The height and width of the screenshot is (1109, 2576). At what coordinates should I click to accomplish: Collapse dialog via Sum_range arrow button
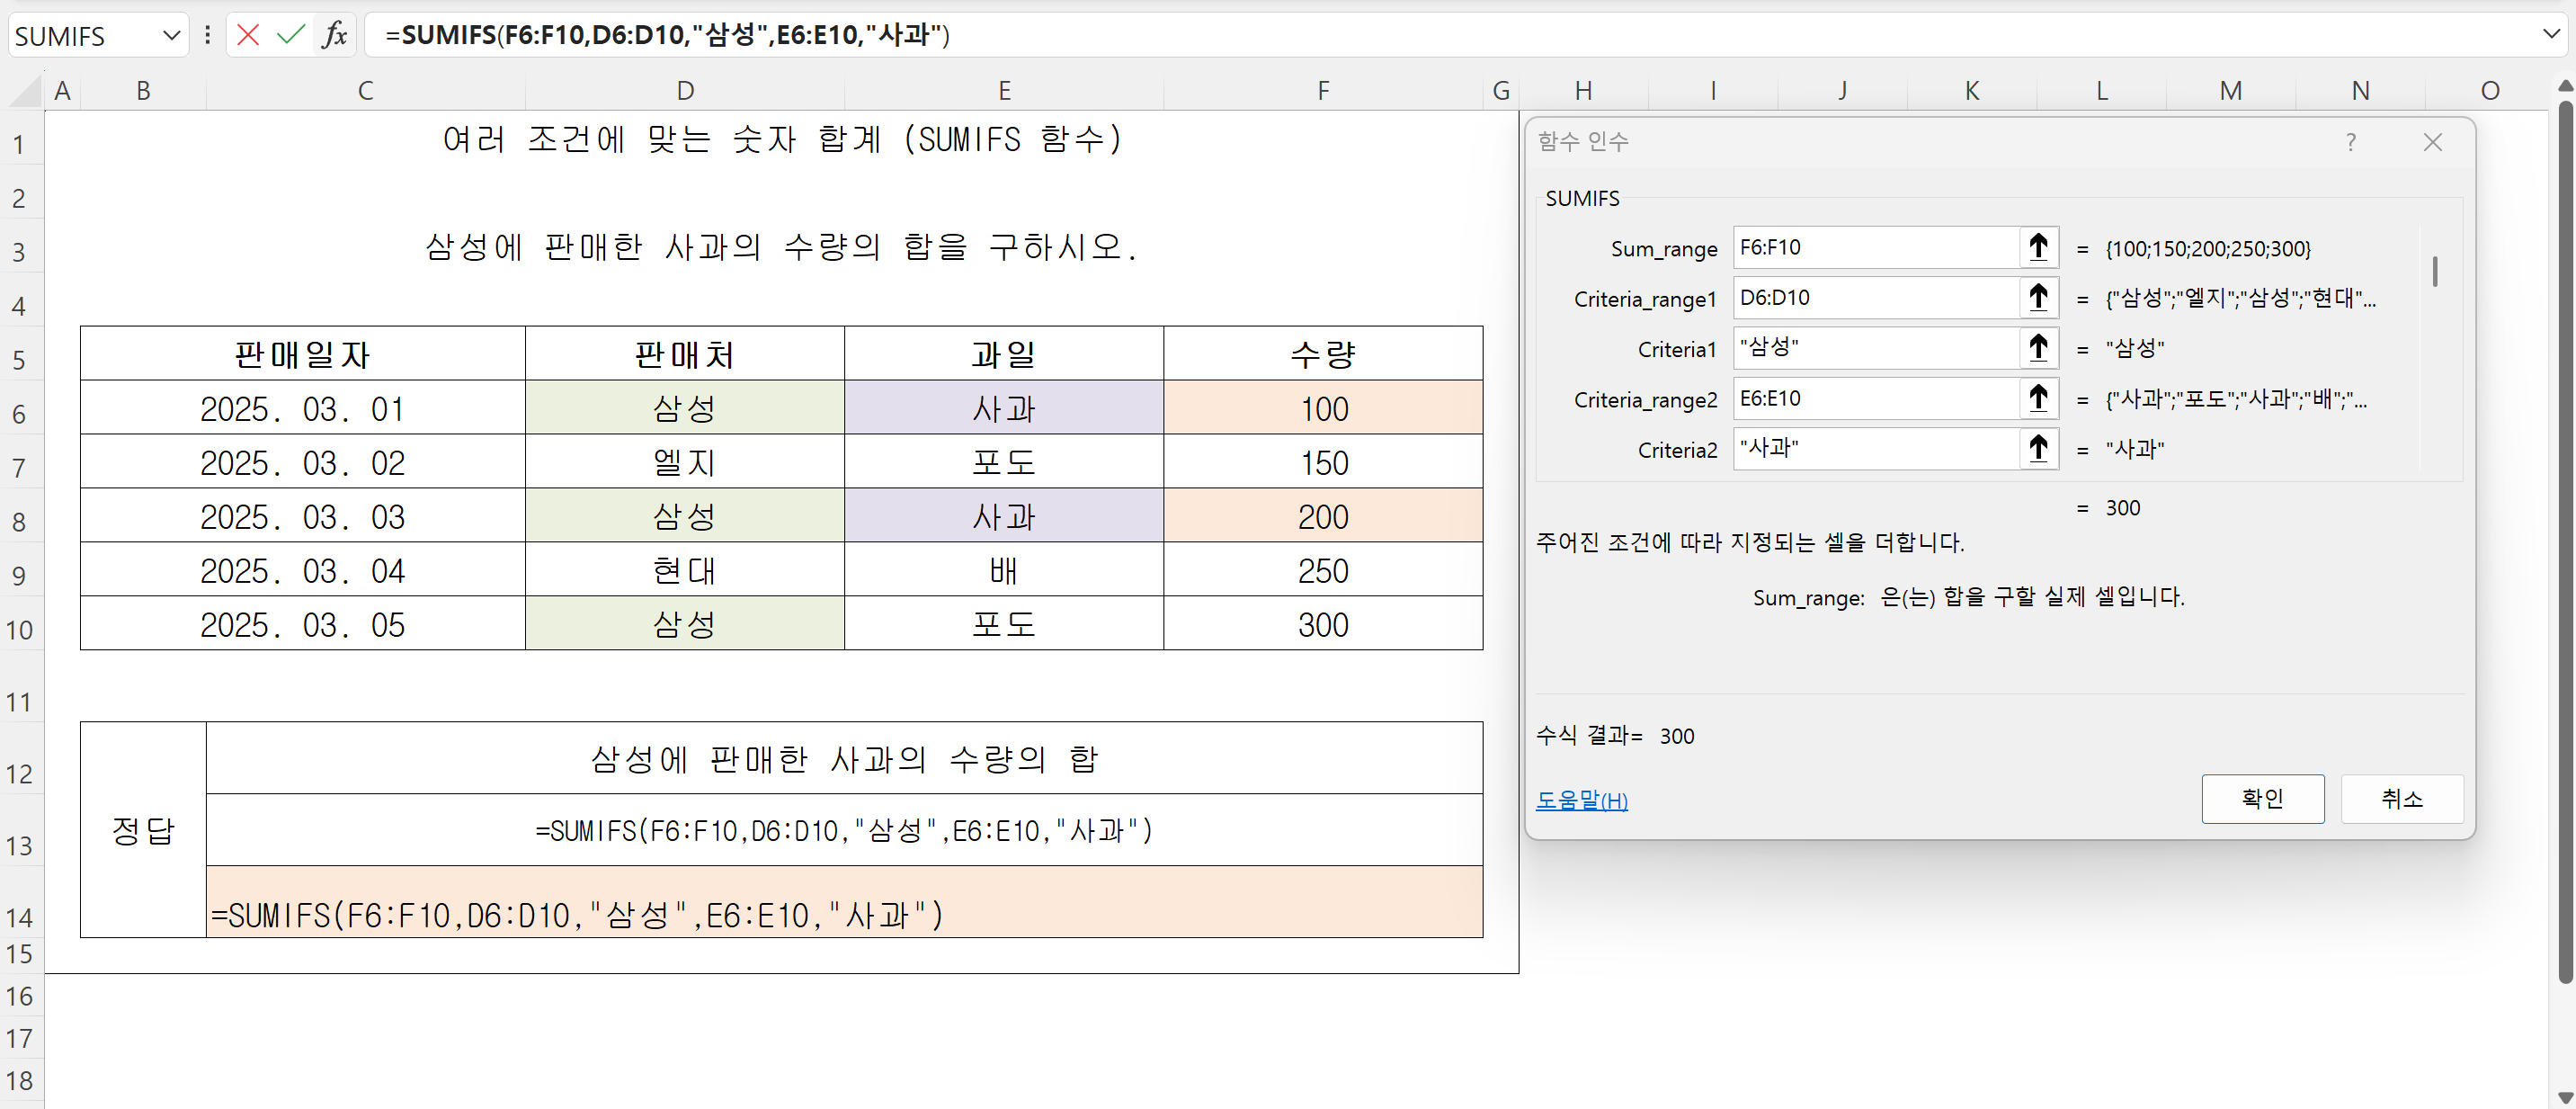coord(2038,247)
